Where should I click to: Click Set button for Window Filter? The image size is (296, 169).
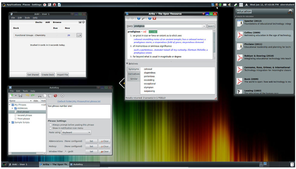click(x=91, y=151)
